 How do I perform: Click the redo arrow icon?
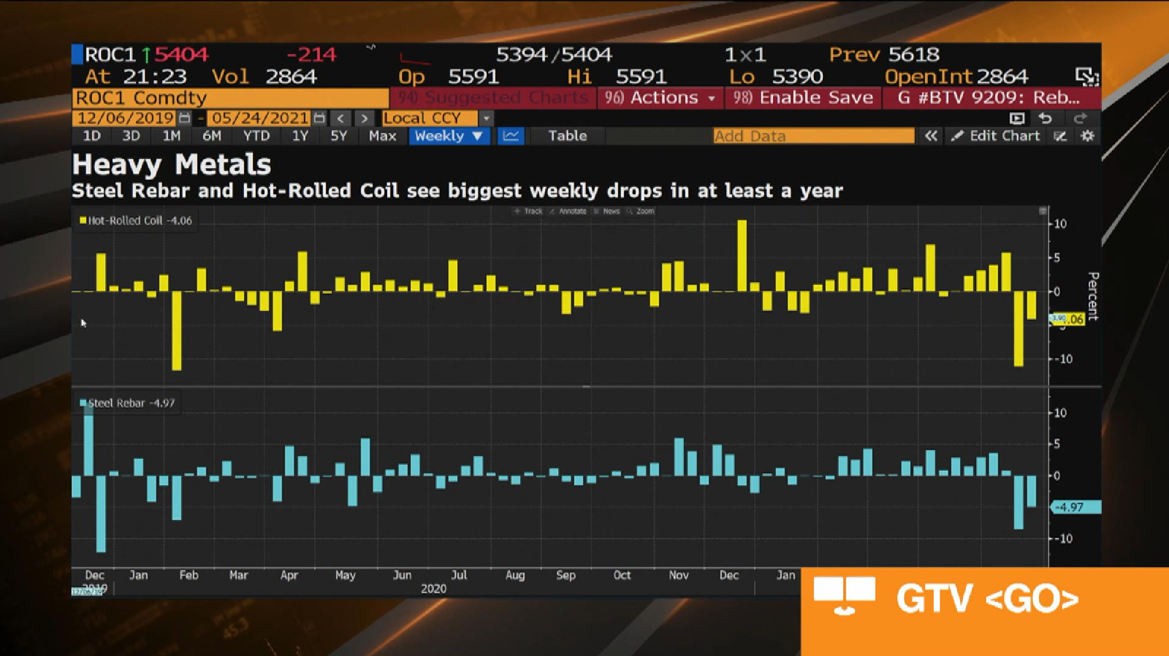click(1080, 119)
